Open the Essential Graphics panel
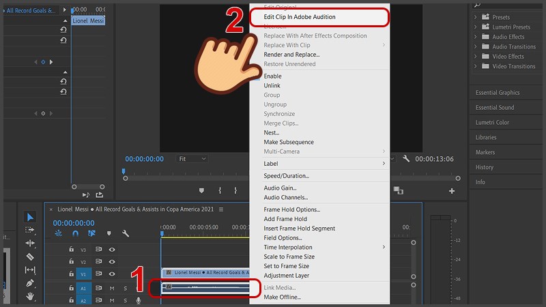 pyautogui.click(x=498, y=93)
